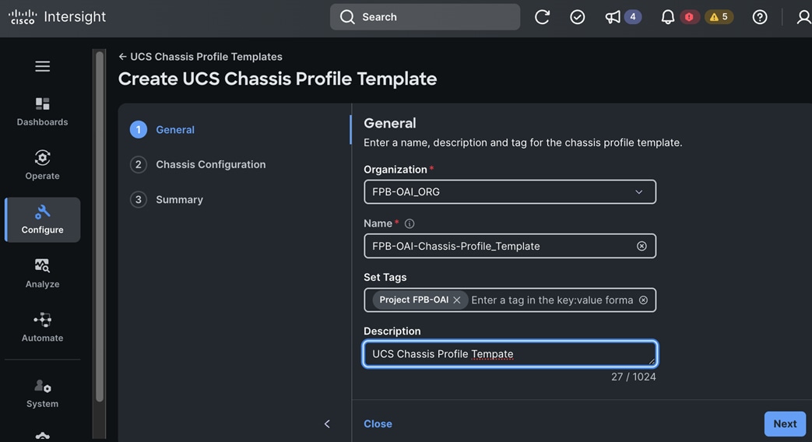The width and height of the screenshot is (812, 442).
Task: Open the Analyze section
Action: [43, 273]
